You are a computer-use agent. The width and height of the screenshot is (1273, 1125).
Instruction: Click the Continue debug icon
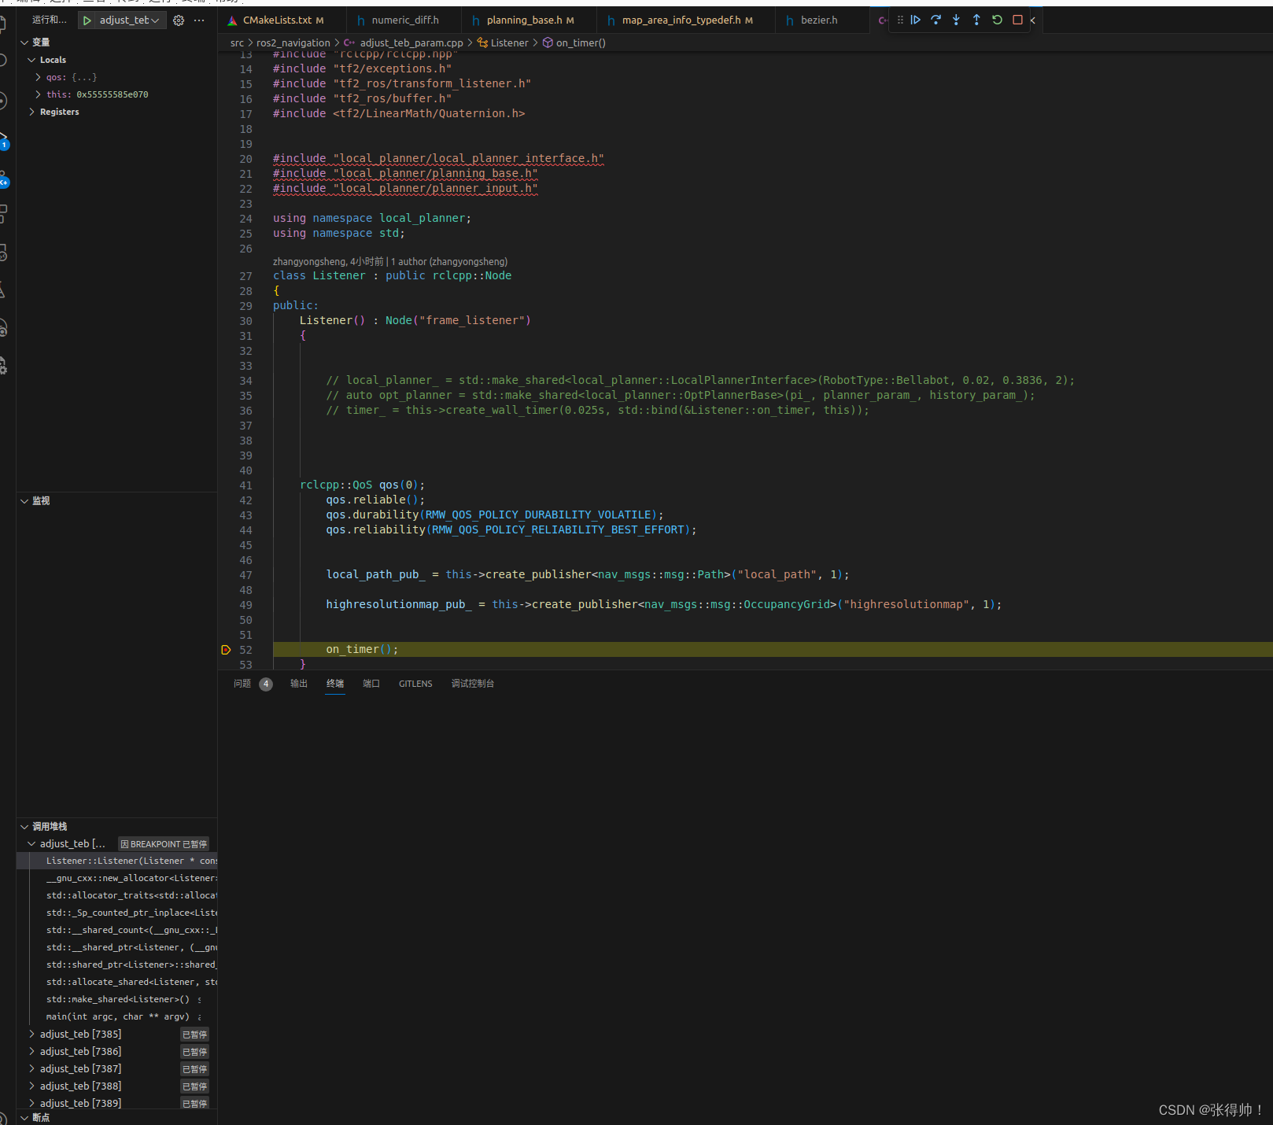coord(915,20)
